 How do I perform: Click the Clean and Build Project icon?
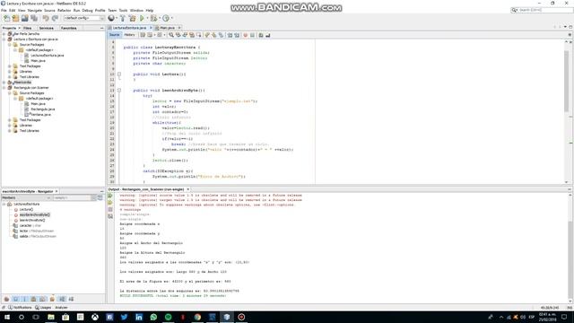click(132, 18)
